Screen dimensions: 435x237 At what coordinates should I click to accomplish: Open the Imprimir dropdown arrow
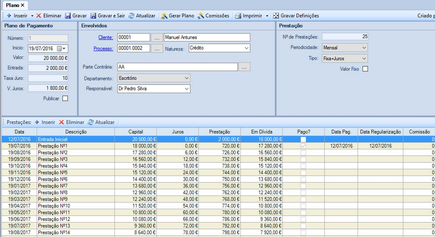267,16
